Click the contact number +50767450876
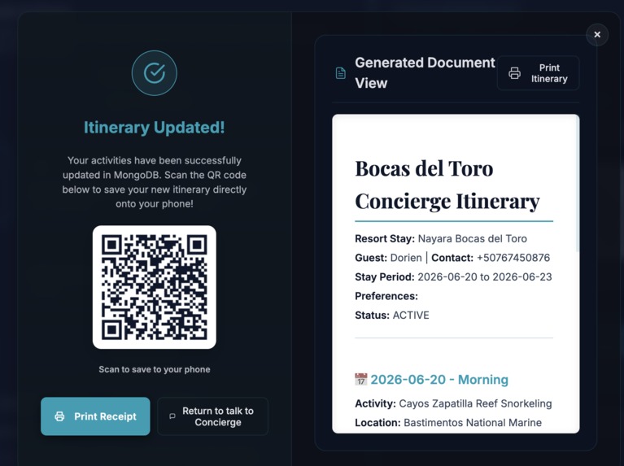Viewport: 624px width, 466px height. [x=513, y=258]
